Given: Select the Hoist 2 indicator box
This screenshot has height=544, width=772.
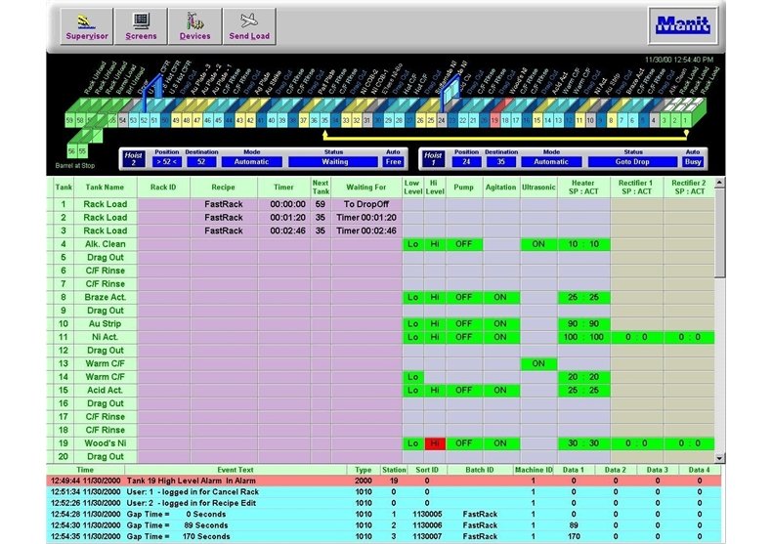Looking at the screenshot, I should (x=133, y=159).
